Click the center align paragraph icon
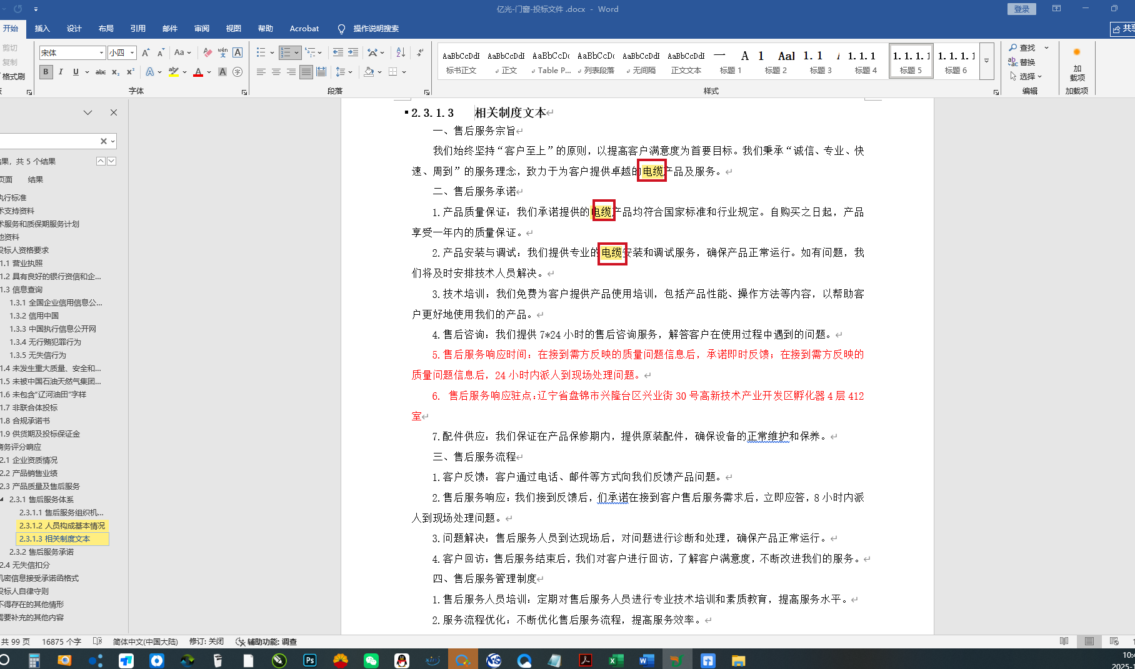The image size is (1135, 669). point(276,72)
